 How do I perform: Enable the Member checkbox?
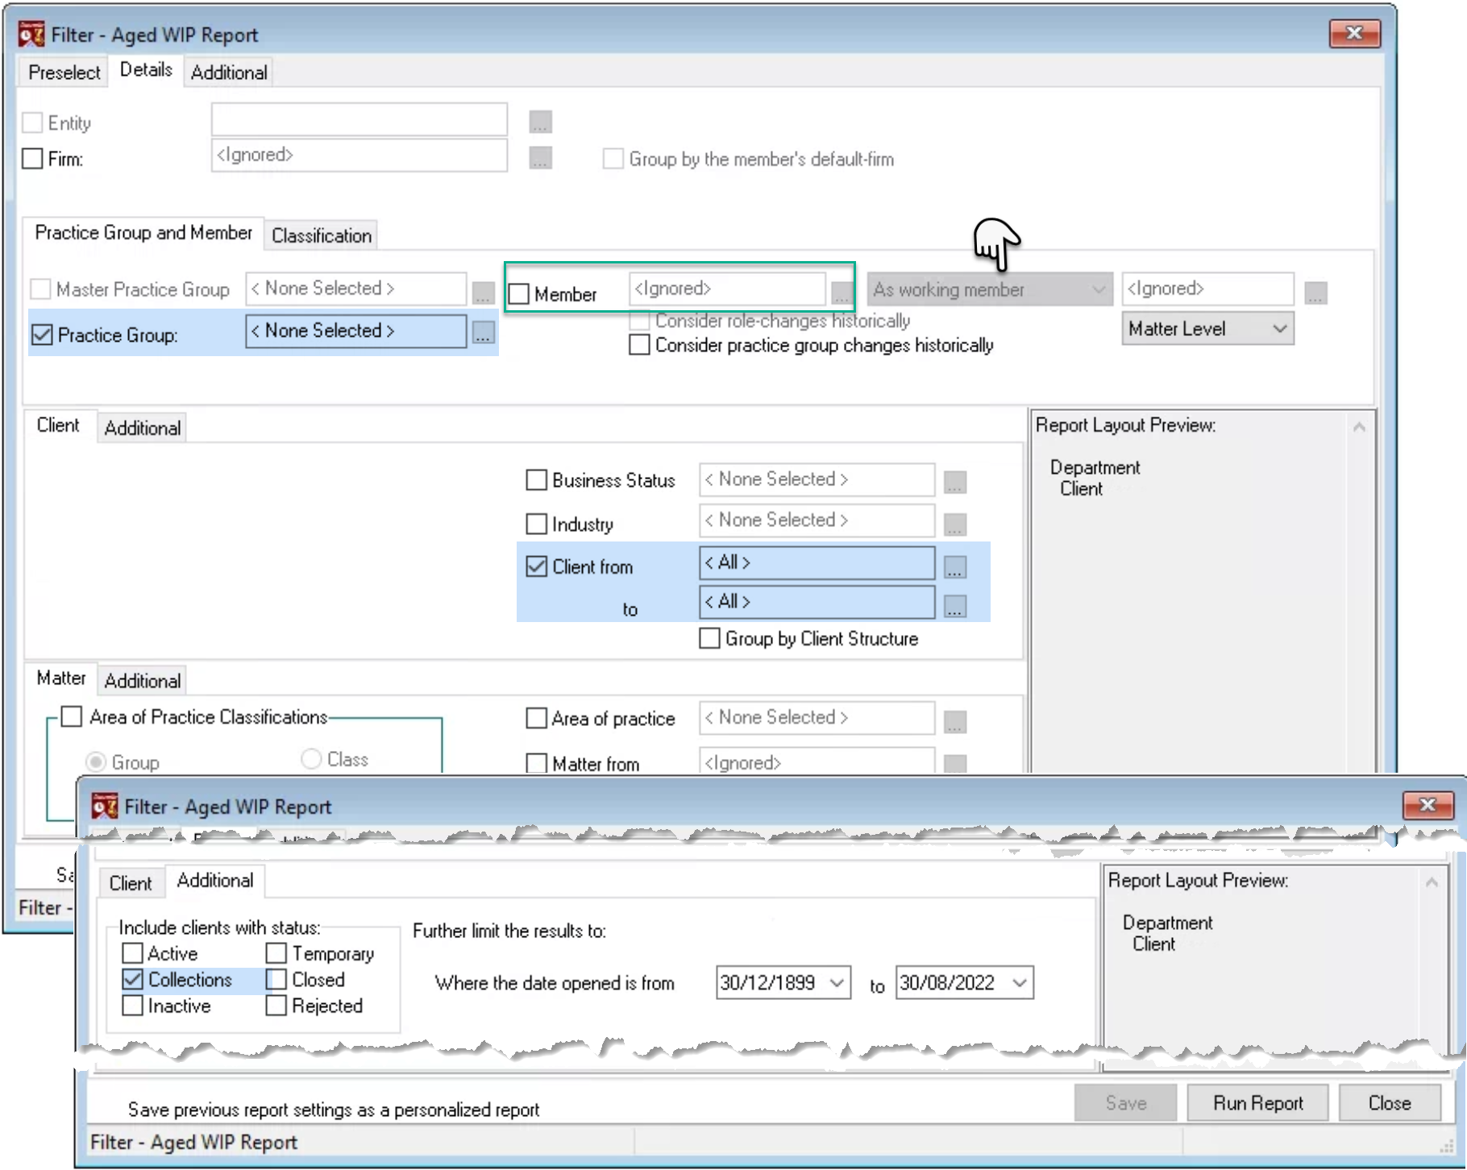[x=519, y=294]
